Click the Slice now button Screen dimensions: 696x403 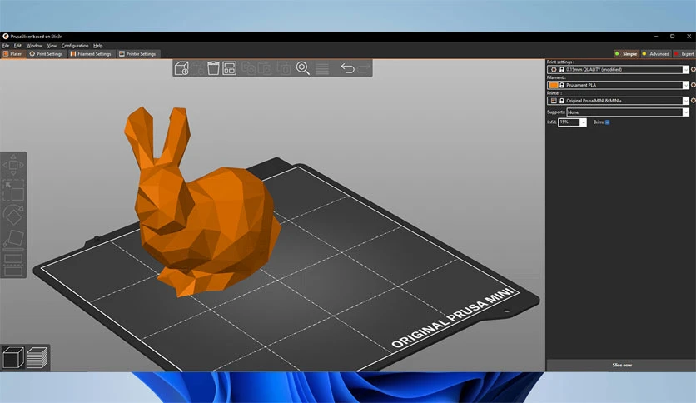pyautogui.click(x=621, y=365)
